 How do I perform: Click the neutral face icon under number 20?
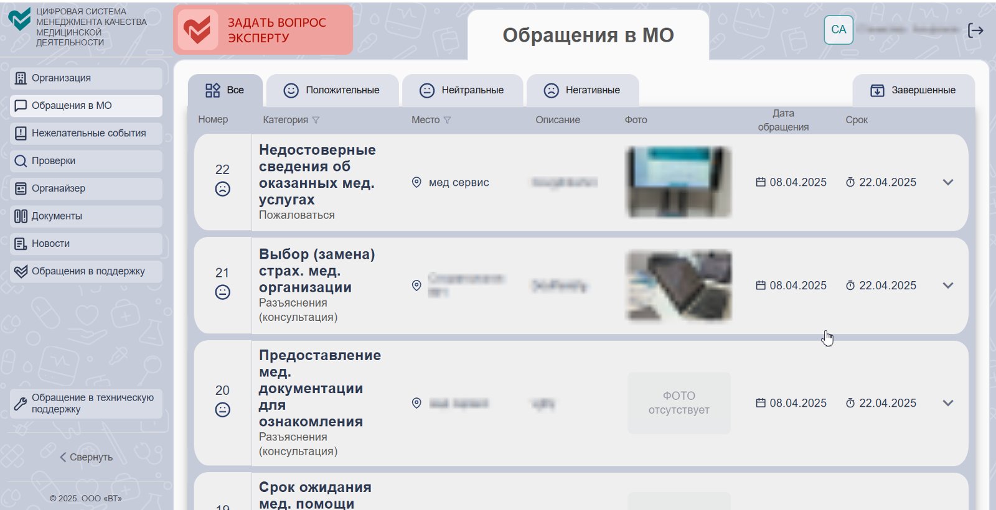point(222,410)
